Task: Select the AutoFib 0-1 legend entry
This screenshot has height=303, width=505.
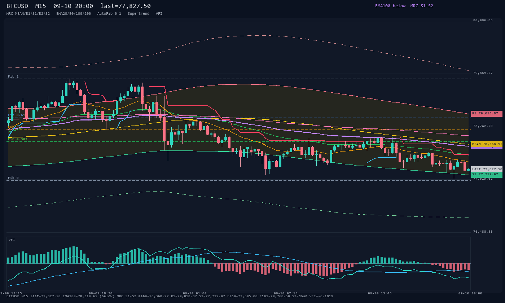Action: [x=109, y=13]
